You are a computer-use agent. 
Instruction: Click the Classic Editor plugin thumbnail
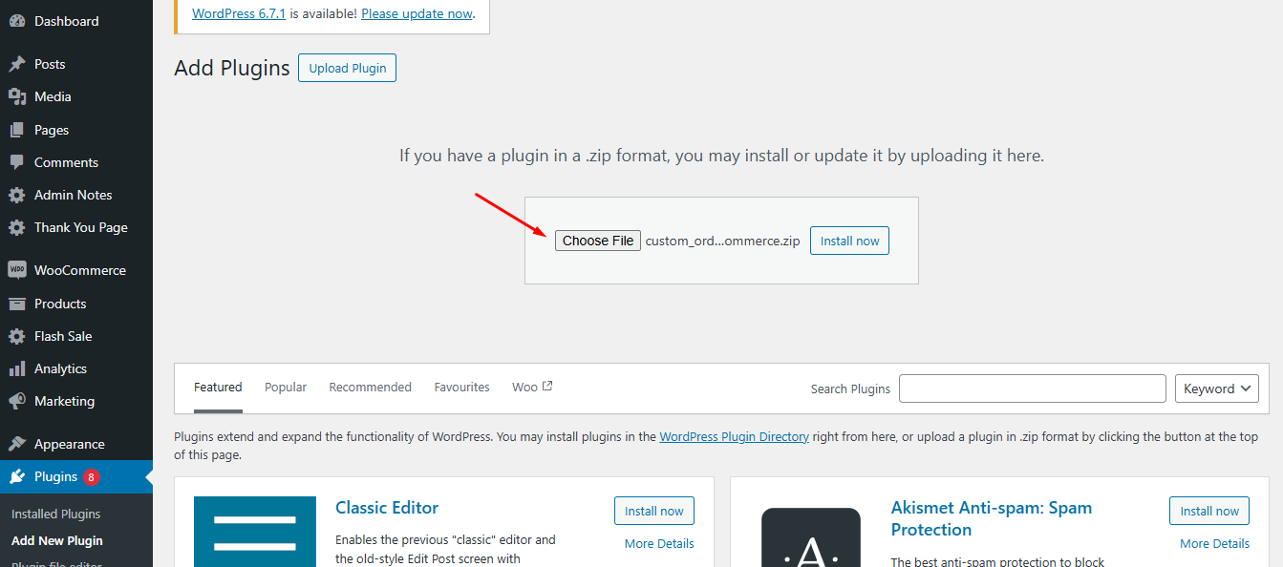click(x=255, y=532)
